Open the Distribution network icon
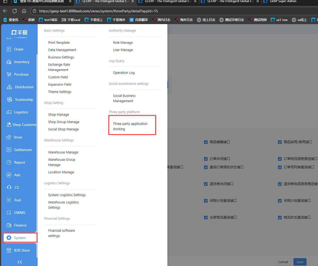The image size is (318, 266). point(9,87)
